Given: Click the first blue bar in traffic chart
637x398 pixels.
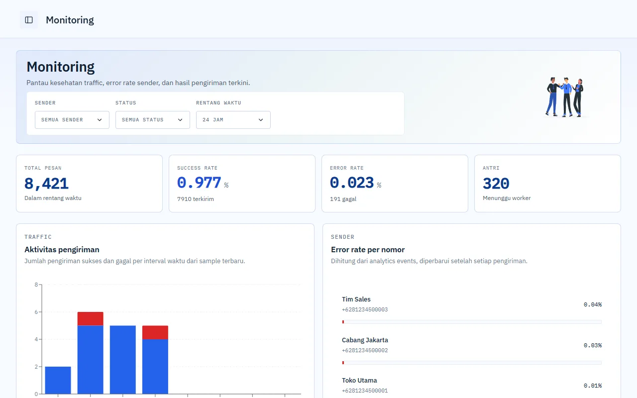Looking at the screenshot, I should click(x=58, y=380).
